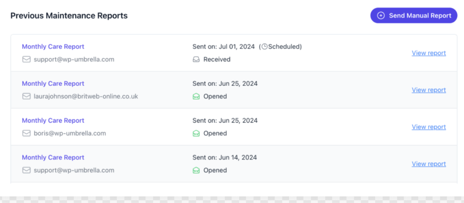
Task: Click Opened envelope icon for laurajohnson report
Action: coord(196,96)
